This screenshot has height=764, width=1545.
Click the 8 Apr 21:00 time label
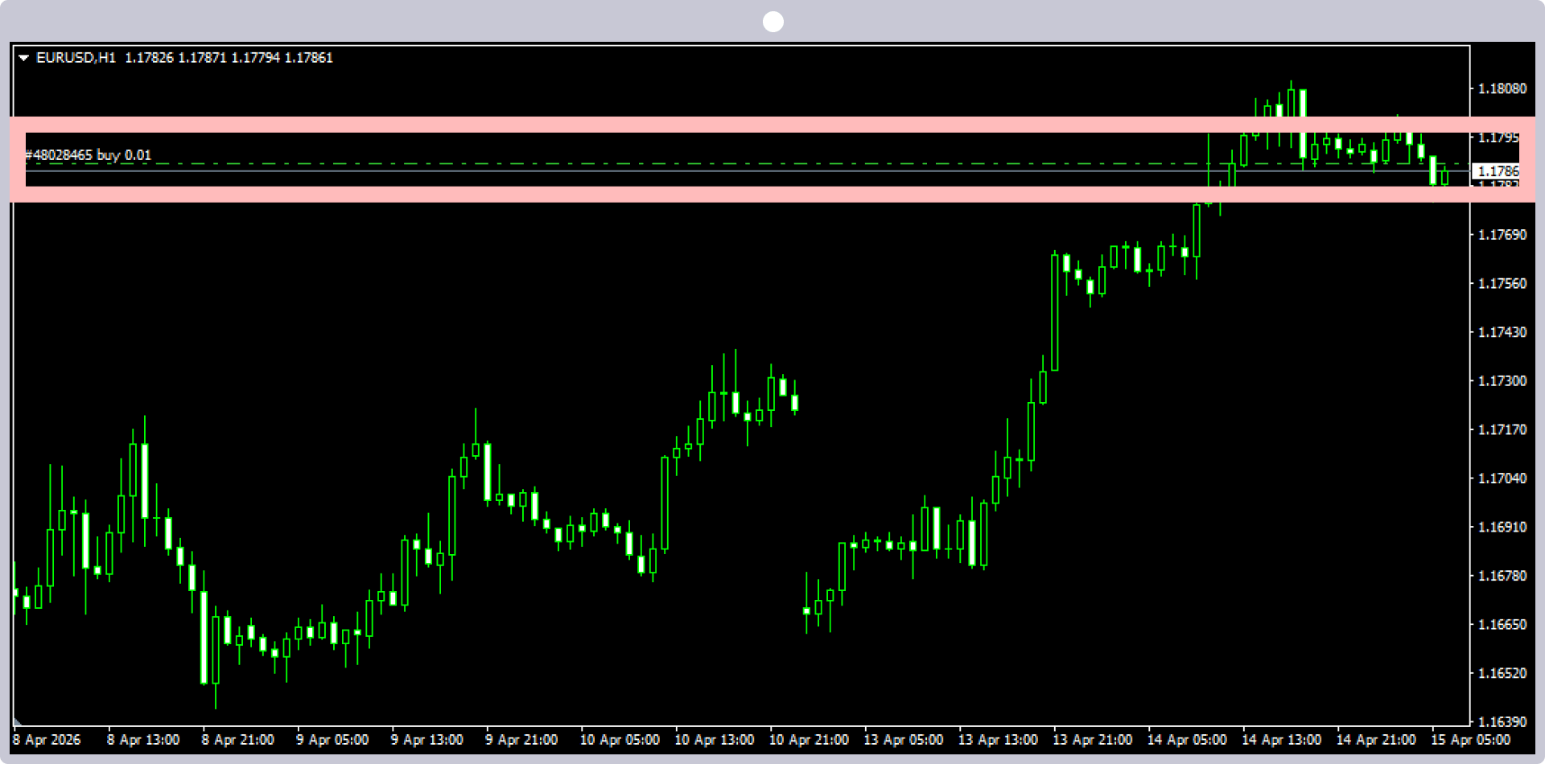click(237, 740)
